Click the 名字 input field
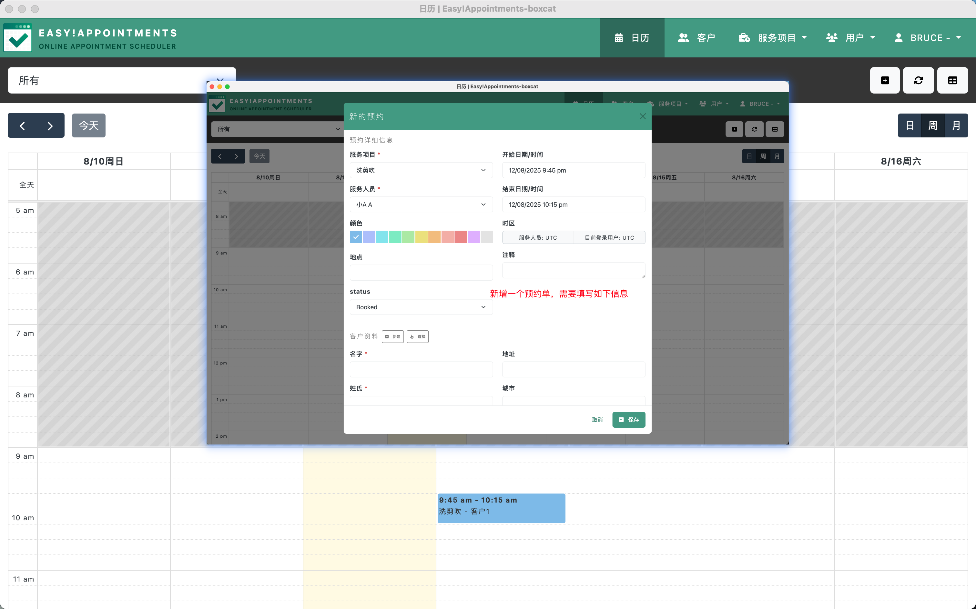The height and width of the screenshot is (609, 976). [421, 369]
